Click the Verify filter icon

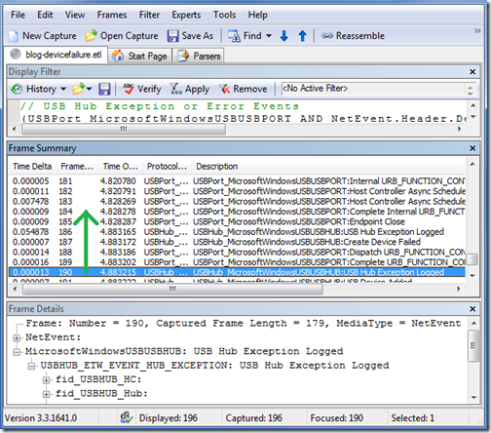[x=129, y=89]
